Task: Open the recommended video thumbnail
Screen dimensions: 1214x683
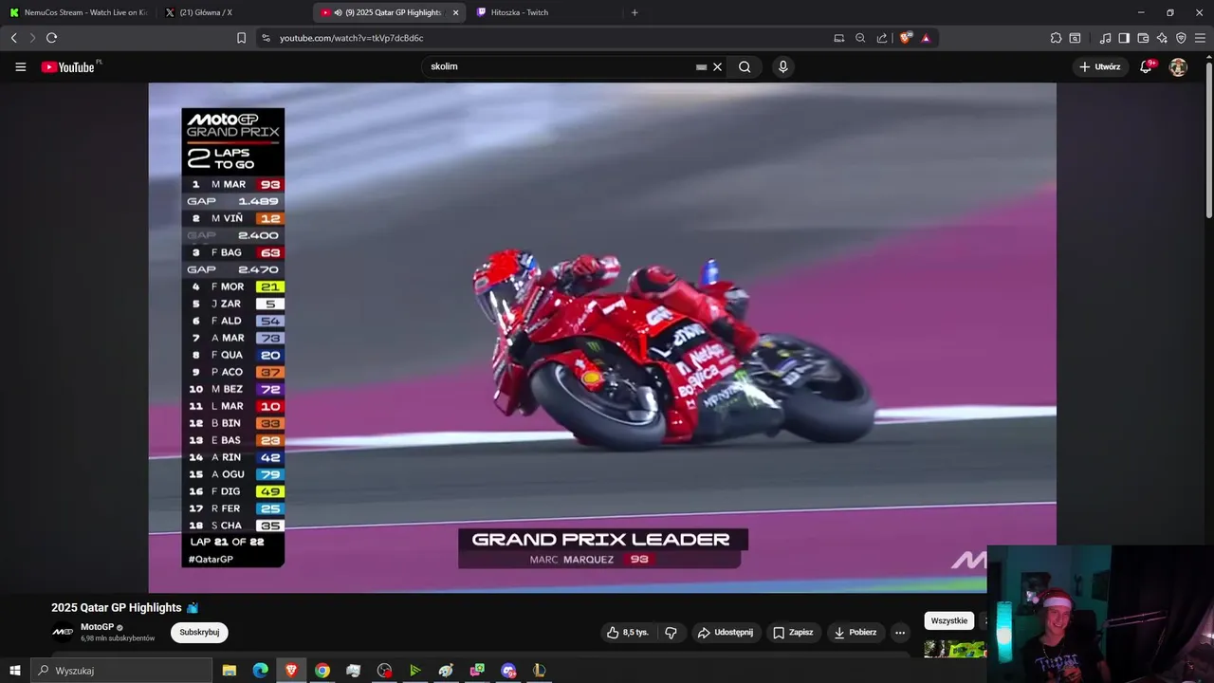Action: pyautogui.click(x=955, y=650)
